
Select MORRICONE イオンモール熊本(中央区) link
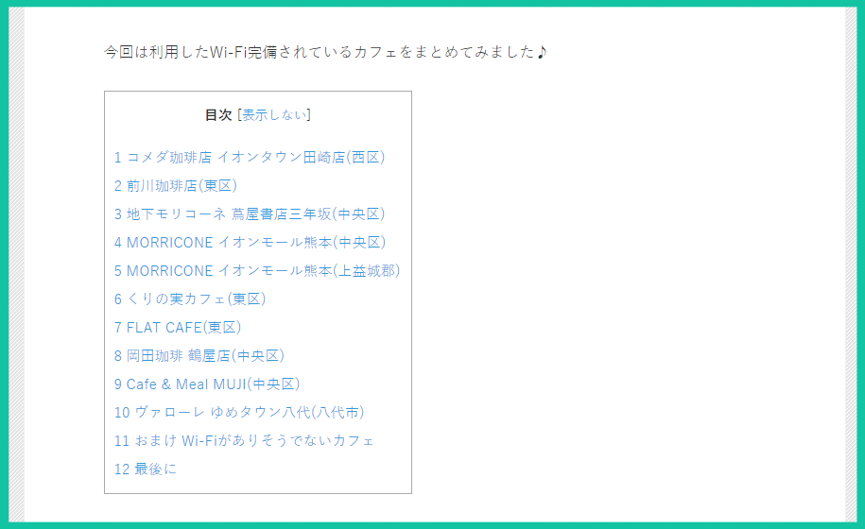point(250,243)
